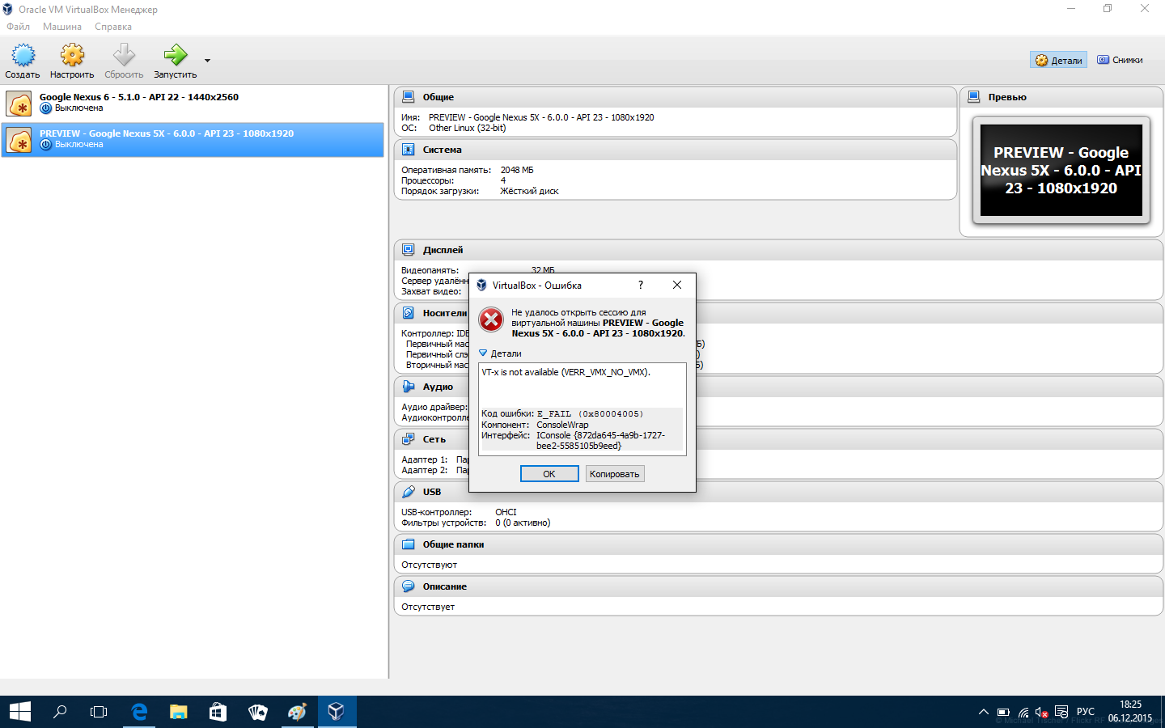The width and height of the screenshot is (1165, 728).
Task: Click the Google Nexus 6 VM OS icon
Action: (19, 104)
